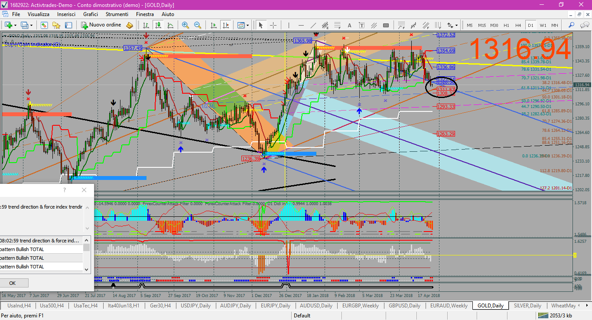Expand the Profiles dropdown arrow
This screenshot has height=320, width=592.
click(31, 25)
